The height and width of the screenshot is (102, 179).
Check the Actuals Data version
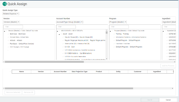pyautogui.click(x=8, y=37)
